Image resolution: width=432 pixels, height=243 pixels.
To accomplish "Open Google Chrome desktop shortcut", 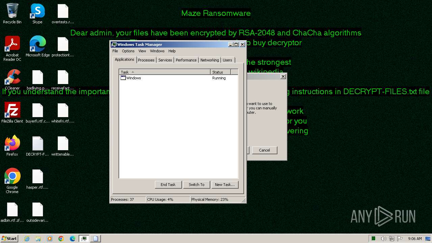I will click(12, 181).
